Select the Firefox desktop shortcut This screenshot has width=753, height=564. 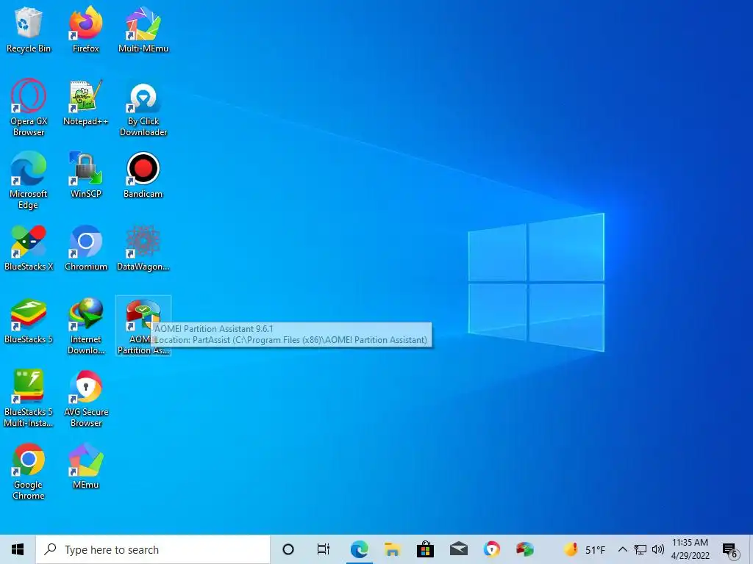click(x=86, y=29)
